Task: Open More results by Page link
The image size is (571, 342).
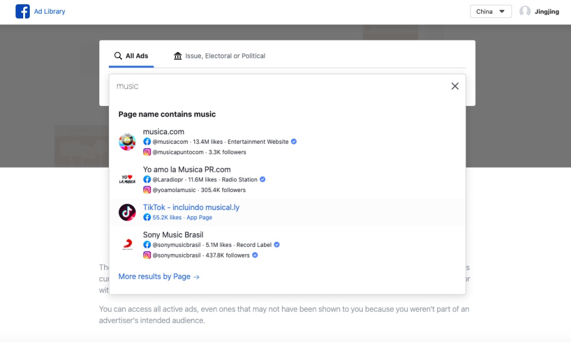Action: tap(159, 277)
